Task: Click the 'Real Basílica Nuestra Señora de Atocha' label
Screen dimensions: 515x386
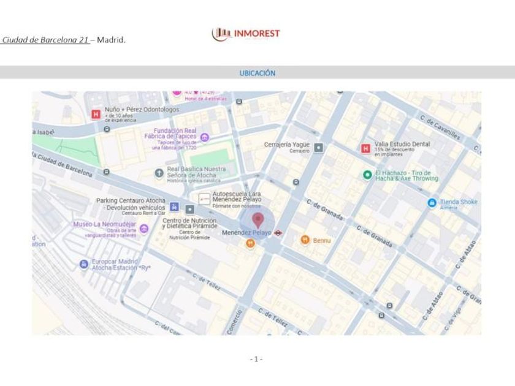Action: pyautogui.click(x=196, y=172)
